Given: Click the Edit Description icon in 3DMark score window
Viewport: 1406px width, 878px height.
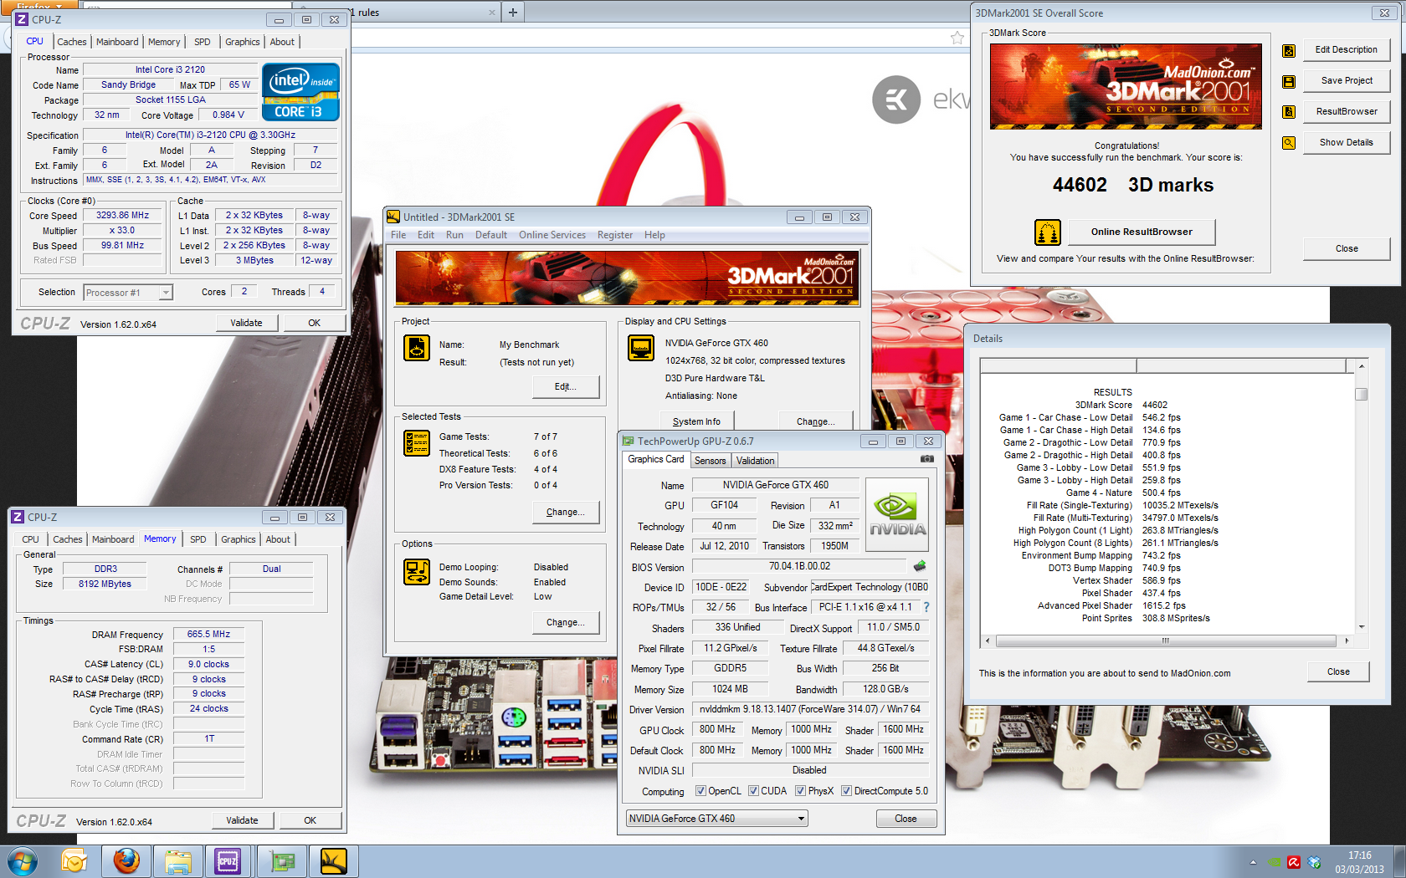Looking at the screenshot, I should (x=1289, y=51).
